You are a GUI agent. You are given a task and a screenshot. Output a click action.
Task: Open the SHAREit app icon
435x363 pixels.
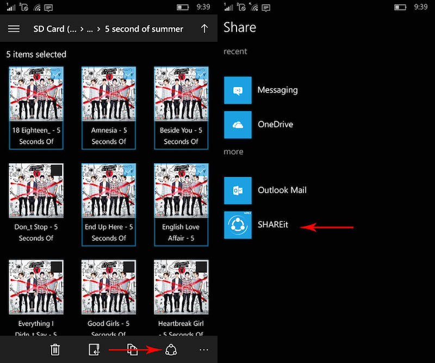point(238,225)
